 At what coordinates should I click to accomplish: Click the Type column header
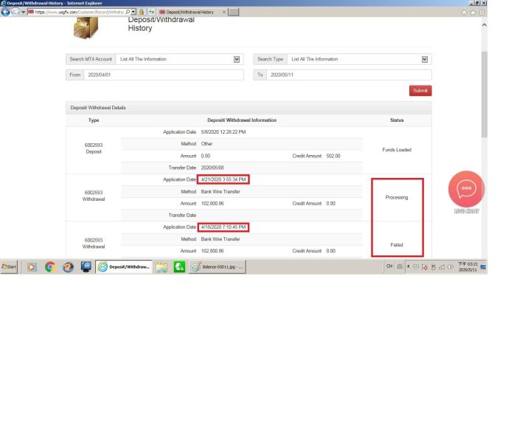94,120
